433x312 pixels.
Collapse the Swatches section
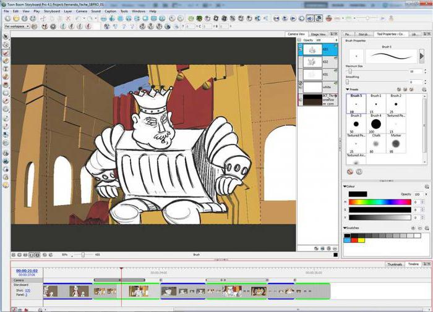345,228
